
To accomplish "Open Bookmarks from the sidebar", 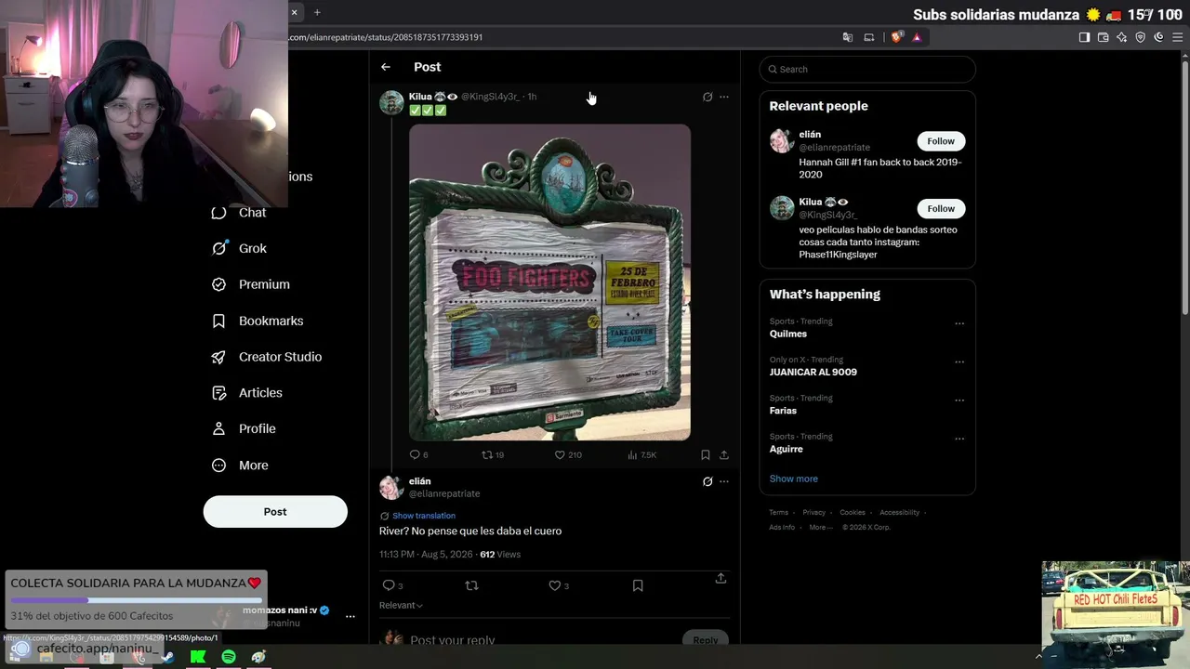I will coord(258,321).
